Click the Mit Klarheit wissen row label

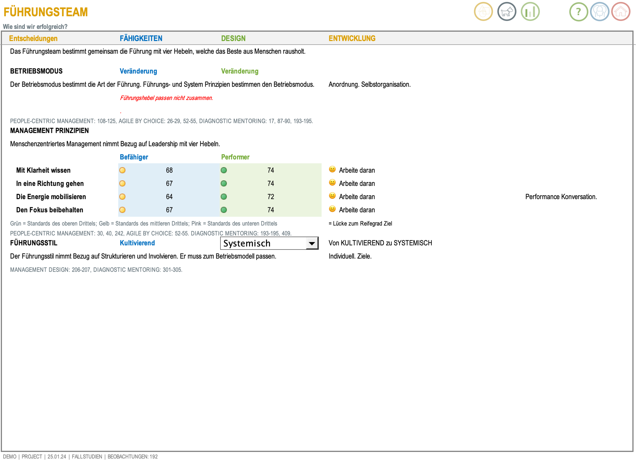pyautogui.click(x=43, y=170)
